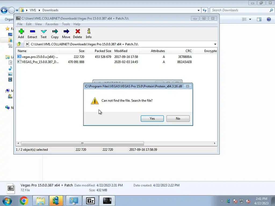Click the Explorer Forward navigation button
275x206 pixels.
[x=11, y=10]
